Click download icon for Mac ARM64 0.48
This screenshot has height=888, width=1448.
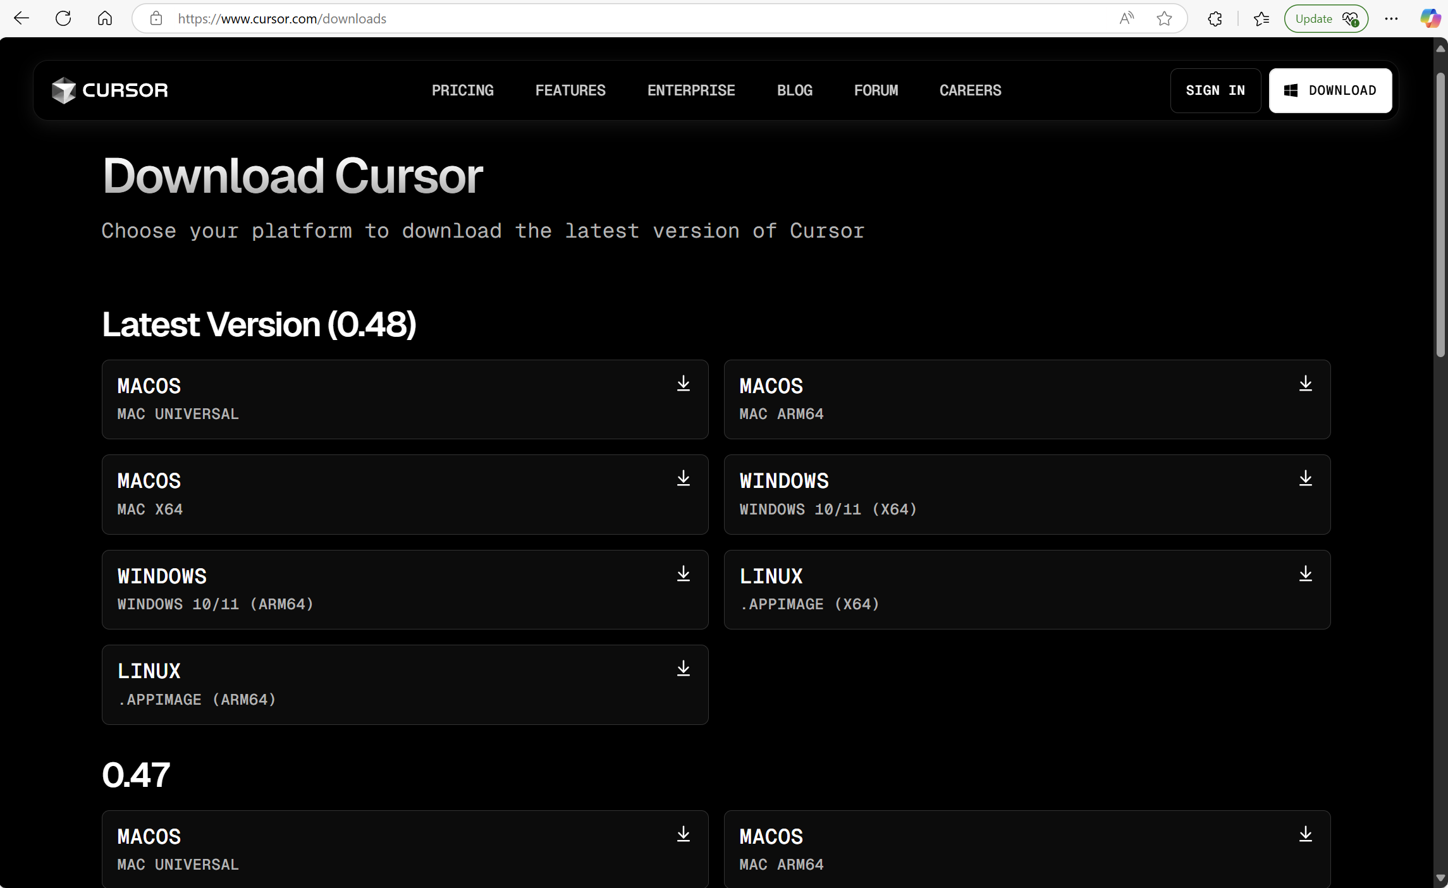pyautogui.click(x=1305, y=384)
